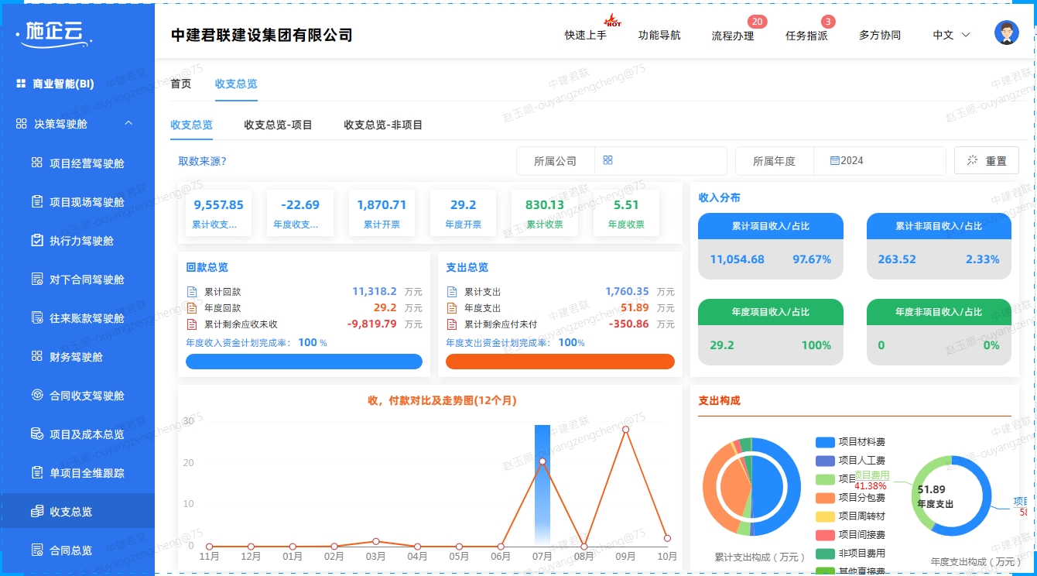Open 财务驾驶舱 in the sidebar
Image resolution: width=1037 pixels, height=576 pixels.
click(77, 356)
